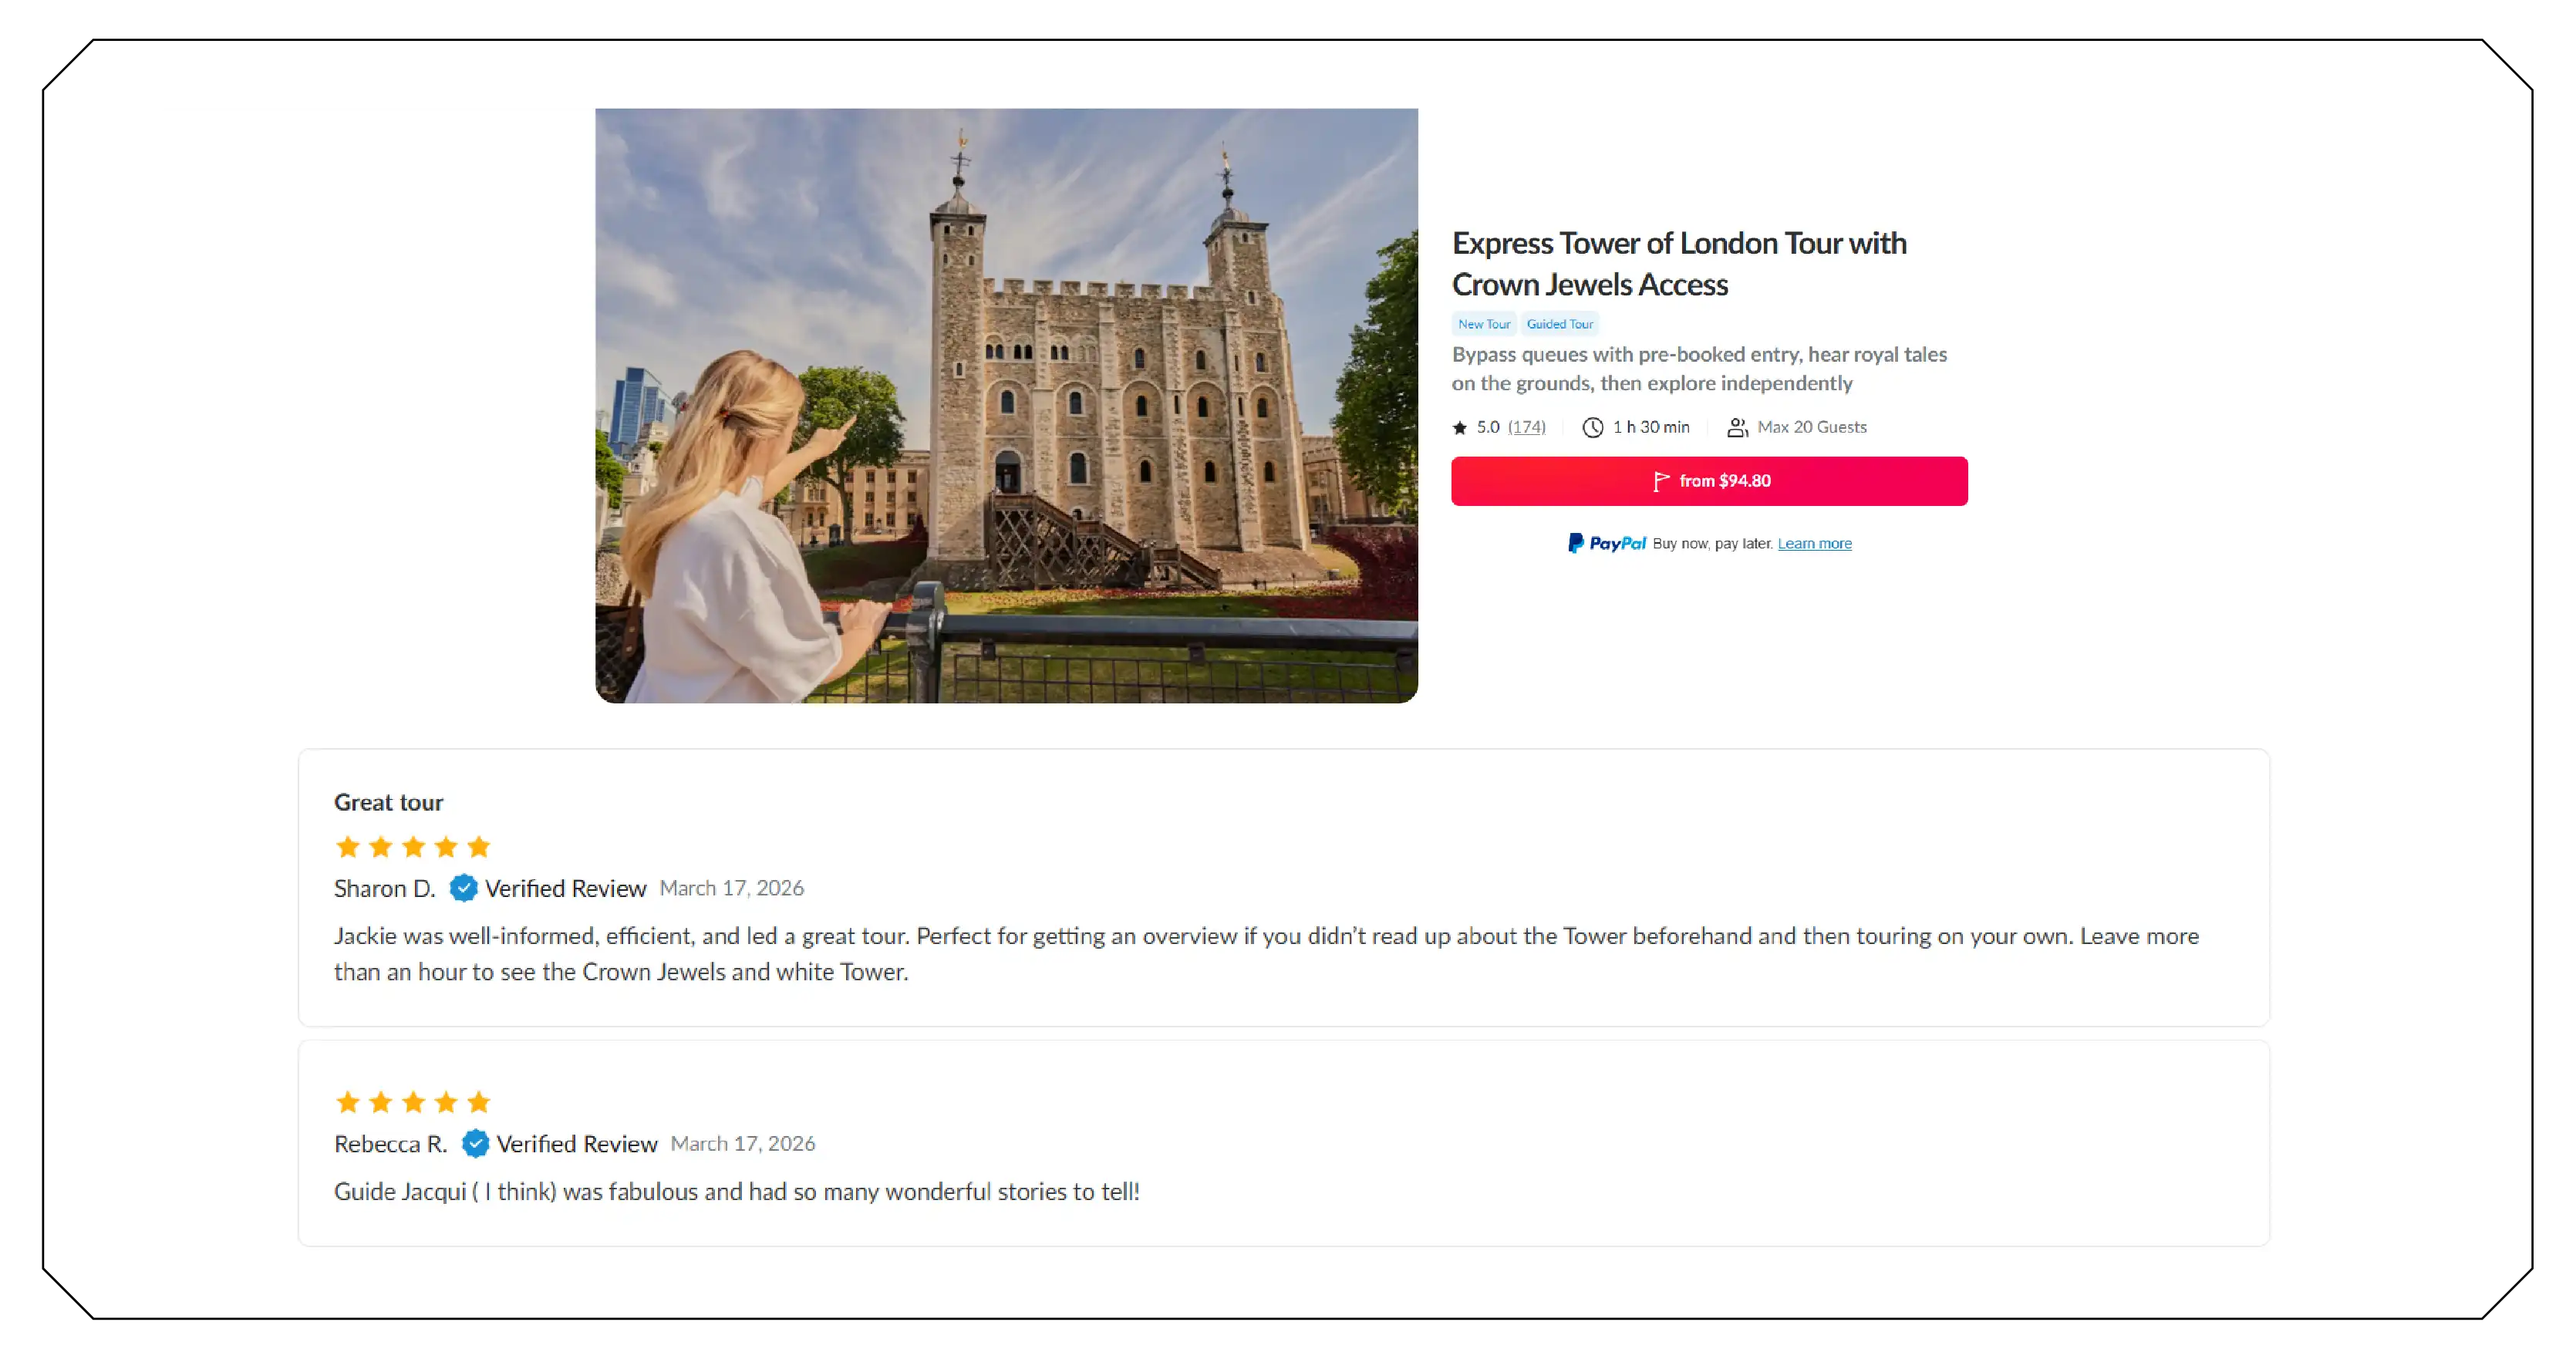This screenshot has height=1359, width=2576.
Task: Click reviewer name Sharon D.
Action: point(384,888)
